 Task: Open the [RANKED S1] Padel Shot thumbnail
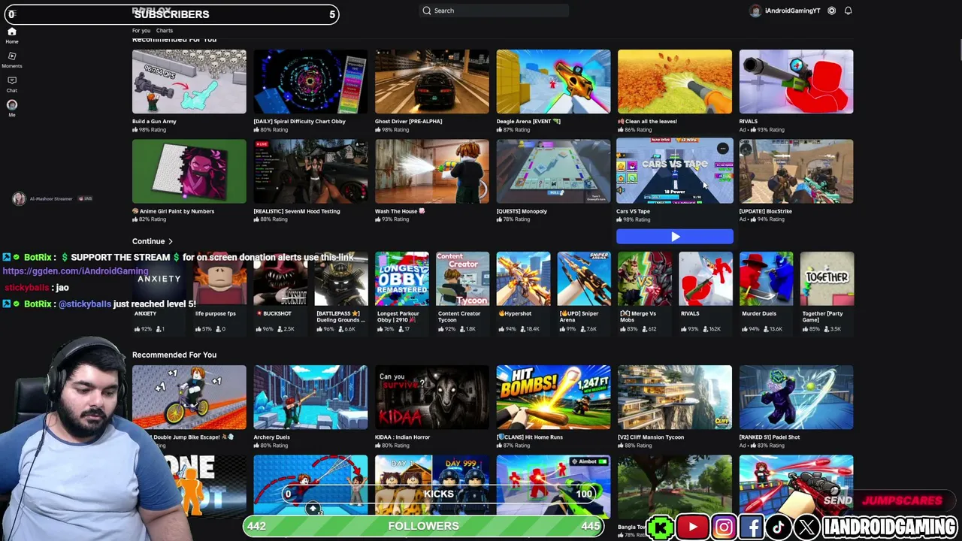point(796,397)
